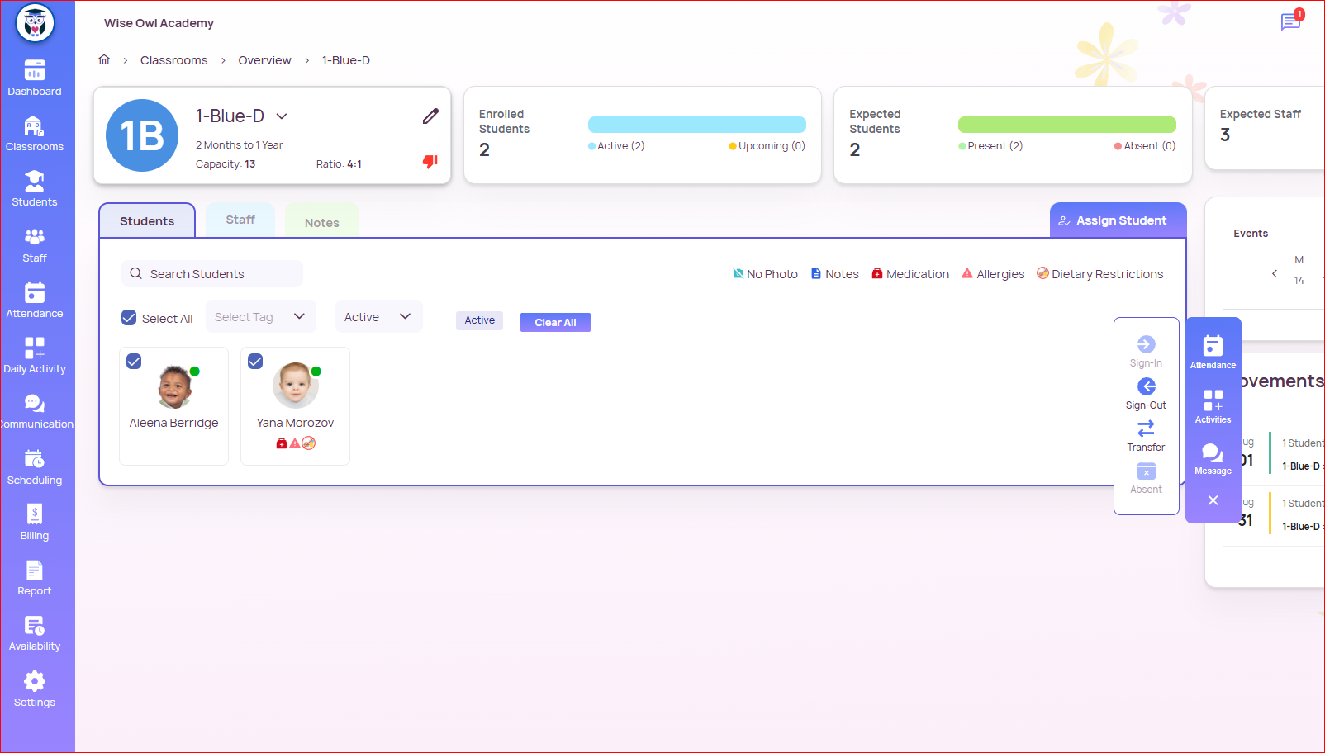Screen dimensions: 1325x753
Task: Deselect Yana Morozov's checkbox
Action: pyautogui.click(x=255, y=362)
